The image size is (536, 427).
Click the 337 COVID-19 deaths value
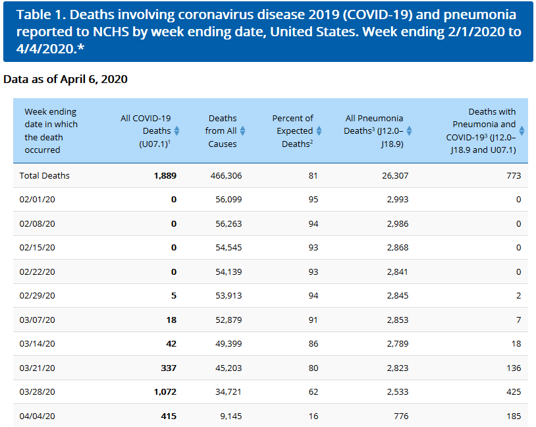click(169, 368)
